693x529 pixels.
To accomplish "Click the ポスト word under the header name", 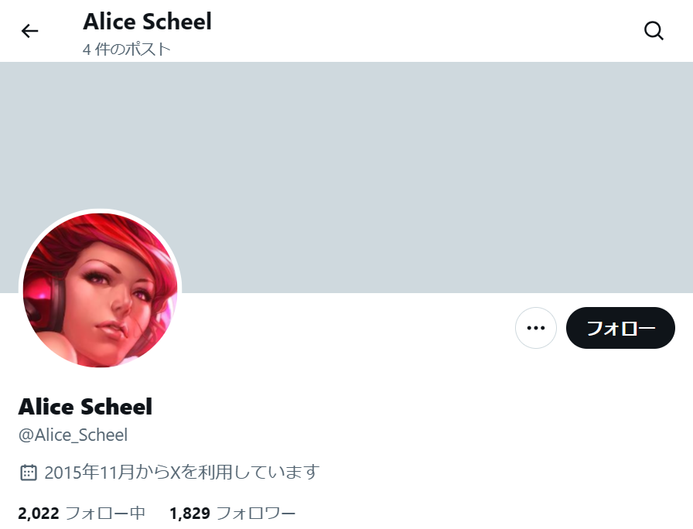I will [148, 49].
